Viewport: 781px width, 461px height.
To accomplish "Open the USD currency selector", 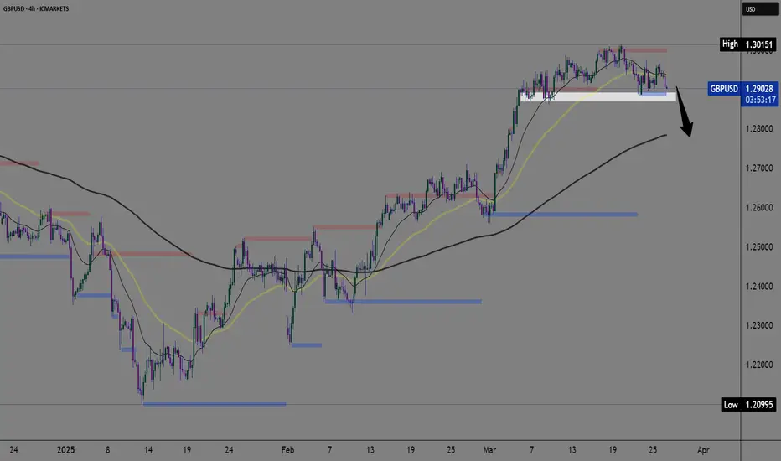I will click(759, 9).
